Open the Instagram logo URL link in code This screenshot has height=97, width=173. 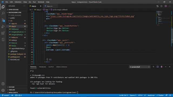[92, 16]
